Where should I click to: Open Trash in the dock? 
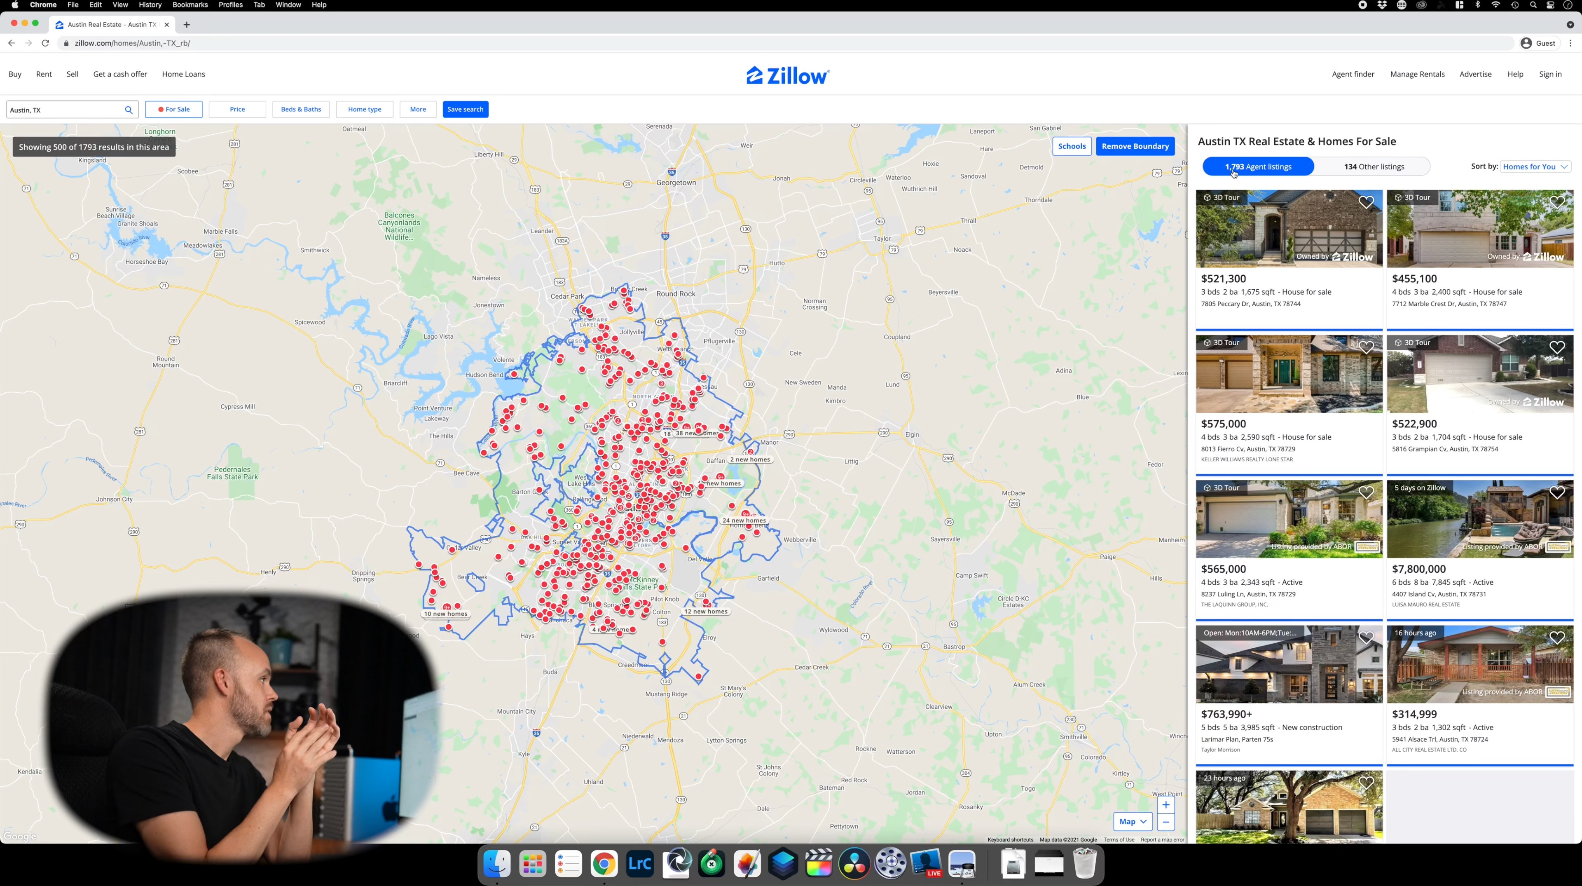[x=1085, y=864]
